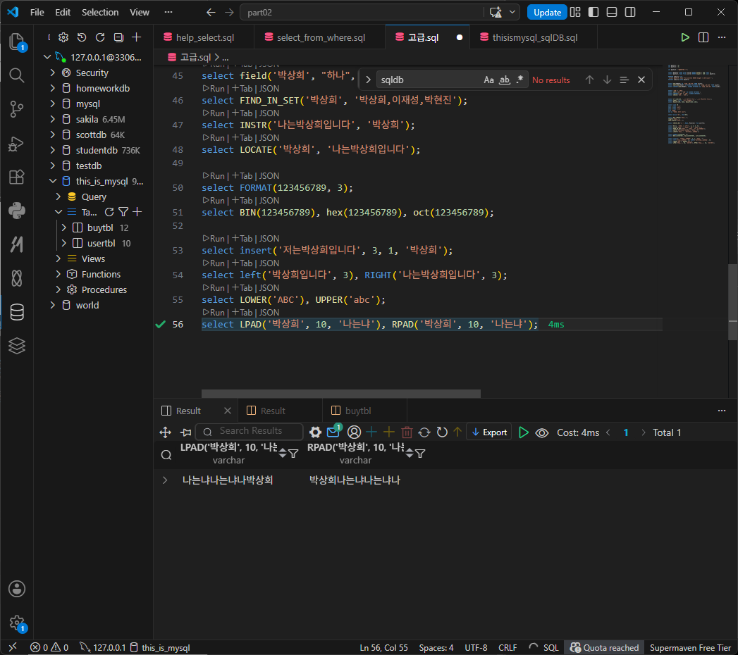Open the View menu

140,12
